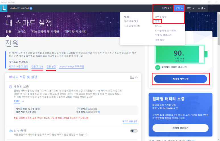220x141 pixels.
Task: Jump to 전원 및 성능 link
Action: (37, 66)
